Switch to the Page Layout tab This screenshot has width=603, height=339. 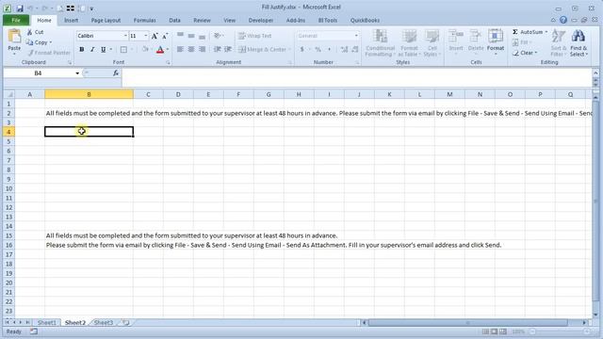(x=106, y=20)
